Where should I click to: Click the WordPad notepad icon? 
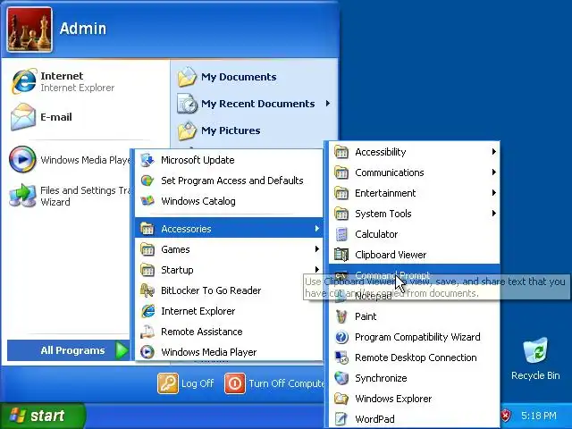coord(341,419)
